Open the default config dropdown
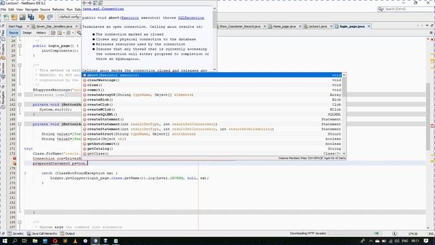The height and width of the screenshot is (245, 435). [69, 17]
